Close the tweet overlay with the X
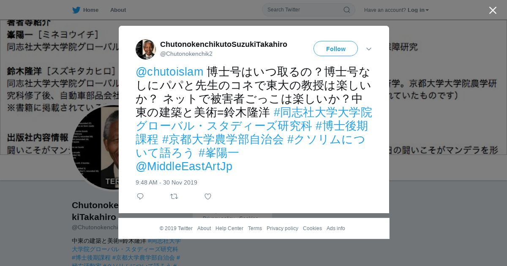Viewport: 507px width, 266px height. pos(493,10)
